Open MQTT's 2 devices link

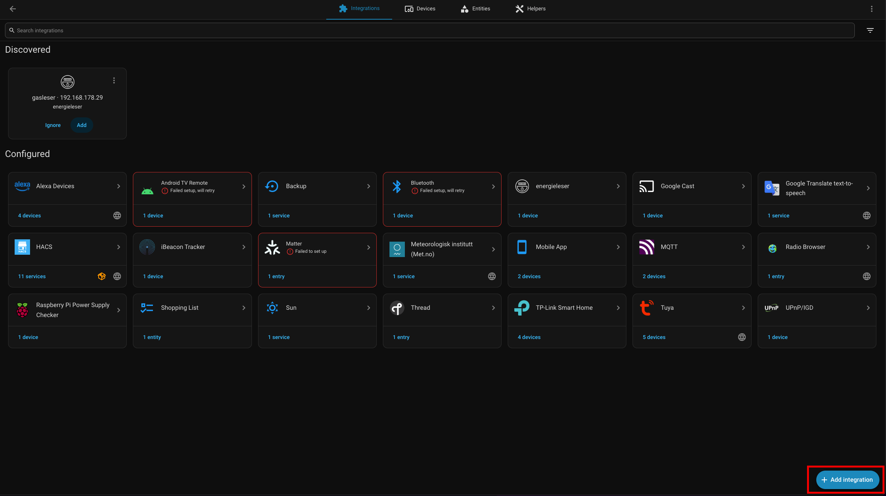654,276
